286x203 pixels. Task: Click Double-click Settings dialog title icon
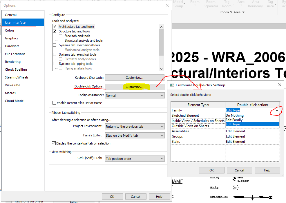click(x=172, y=85)
